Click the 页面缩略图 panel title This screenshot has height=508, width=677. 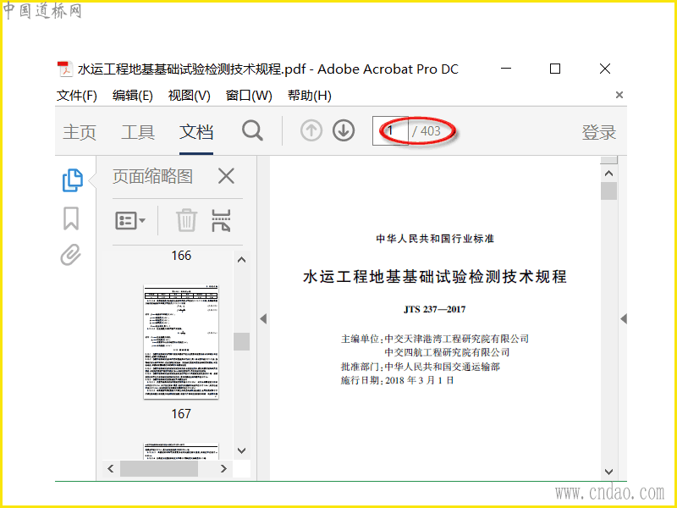[x=152, y=176]
